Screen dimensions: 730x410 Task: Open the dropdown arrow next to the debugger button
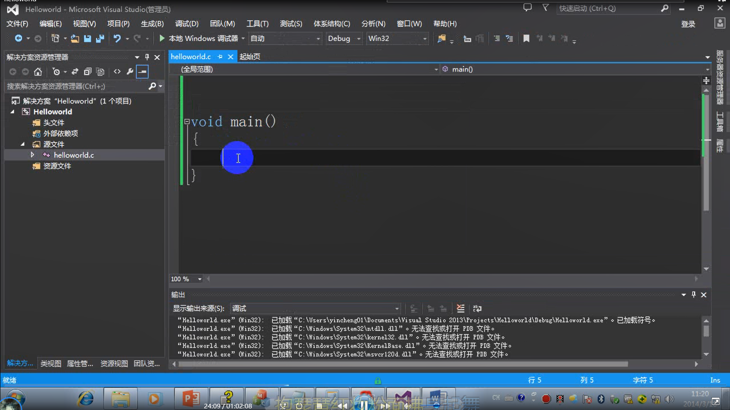click(243, 39)
